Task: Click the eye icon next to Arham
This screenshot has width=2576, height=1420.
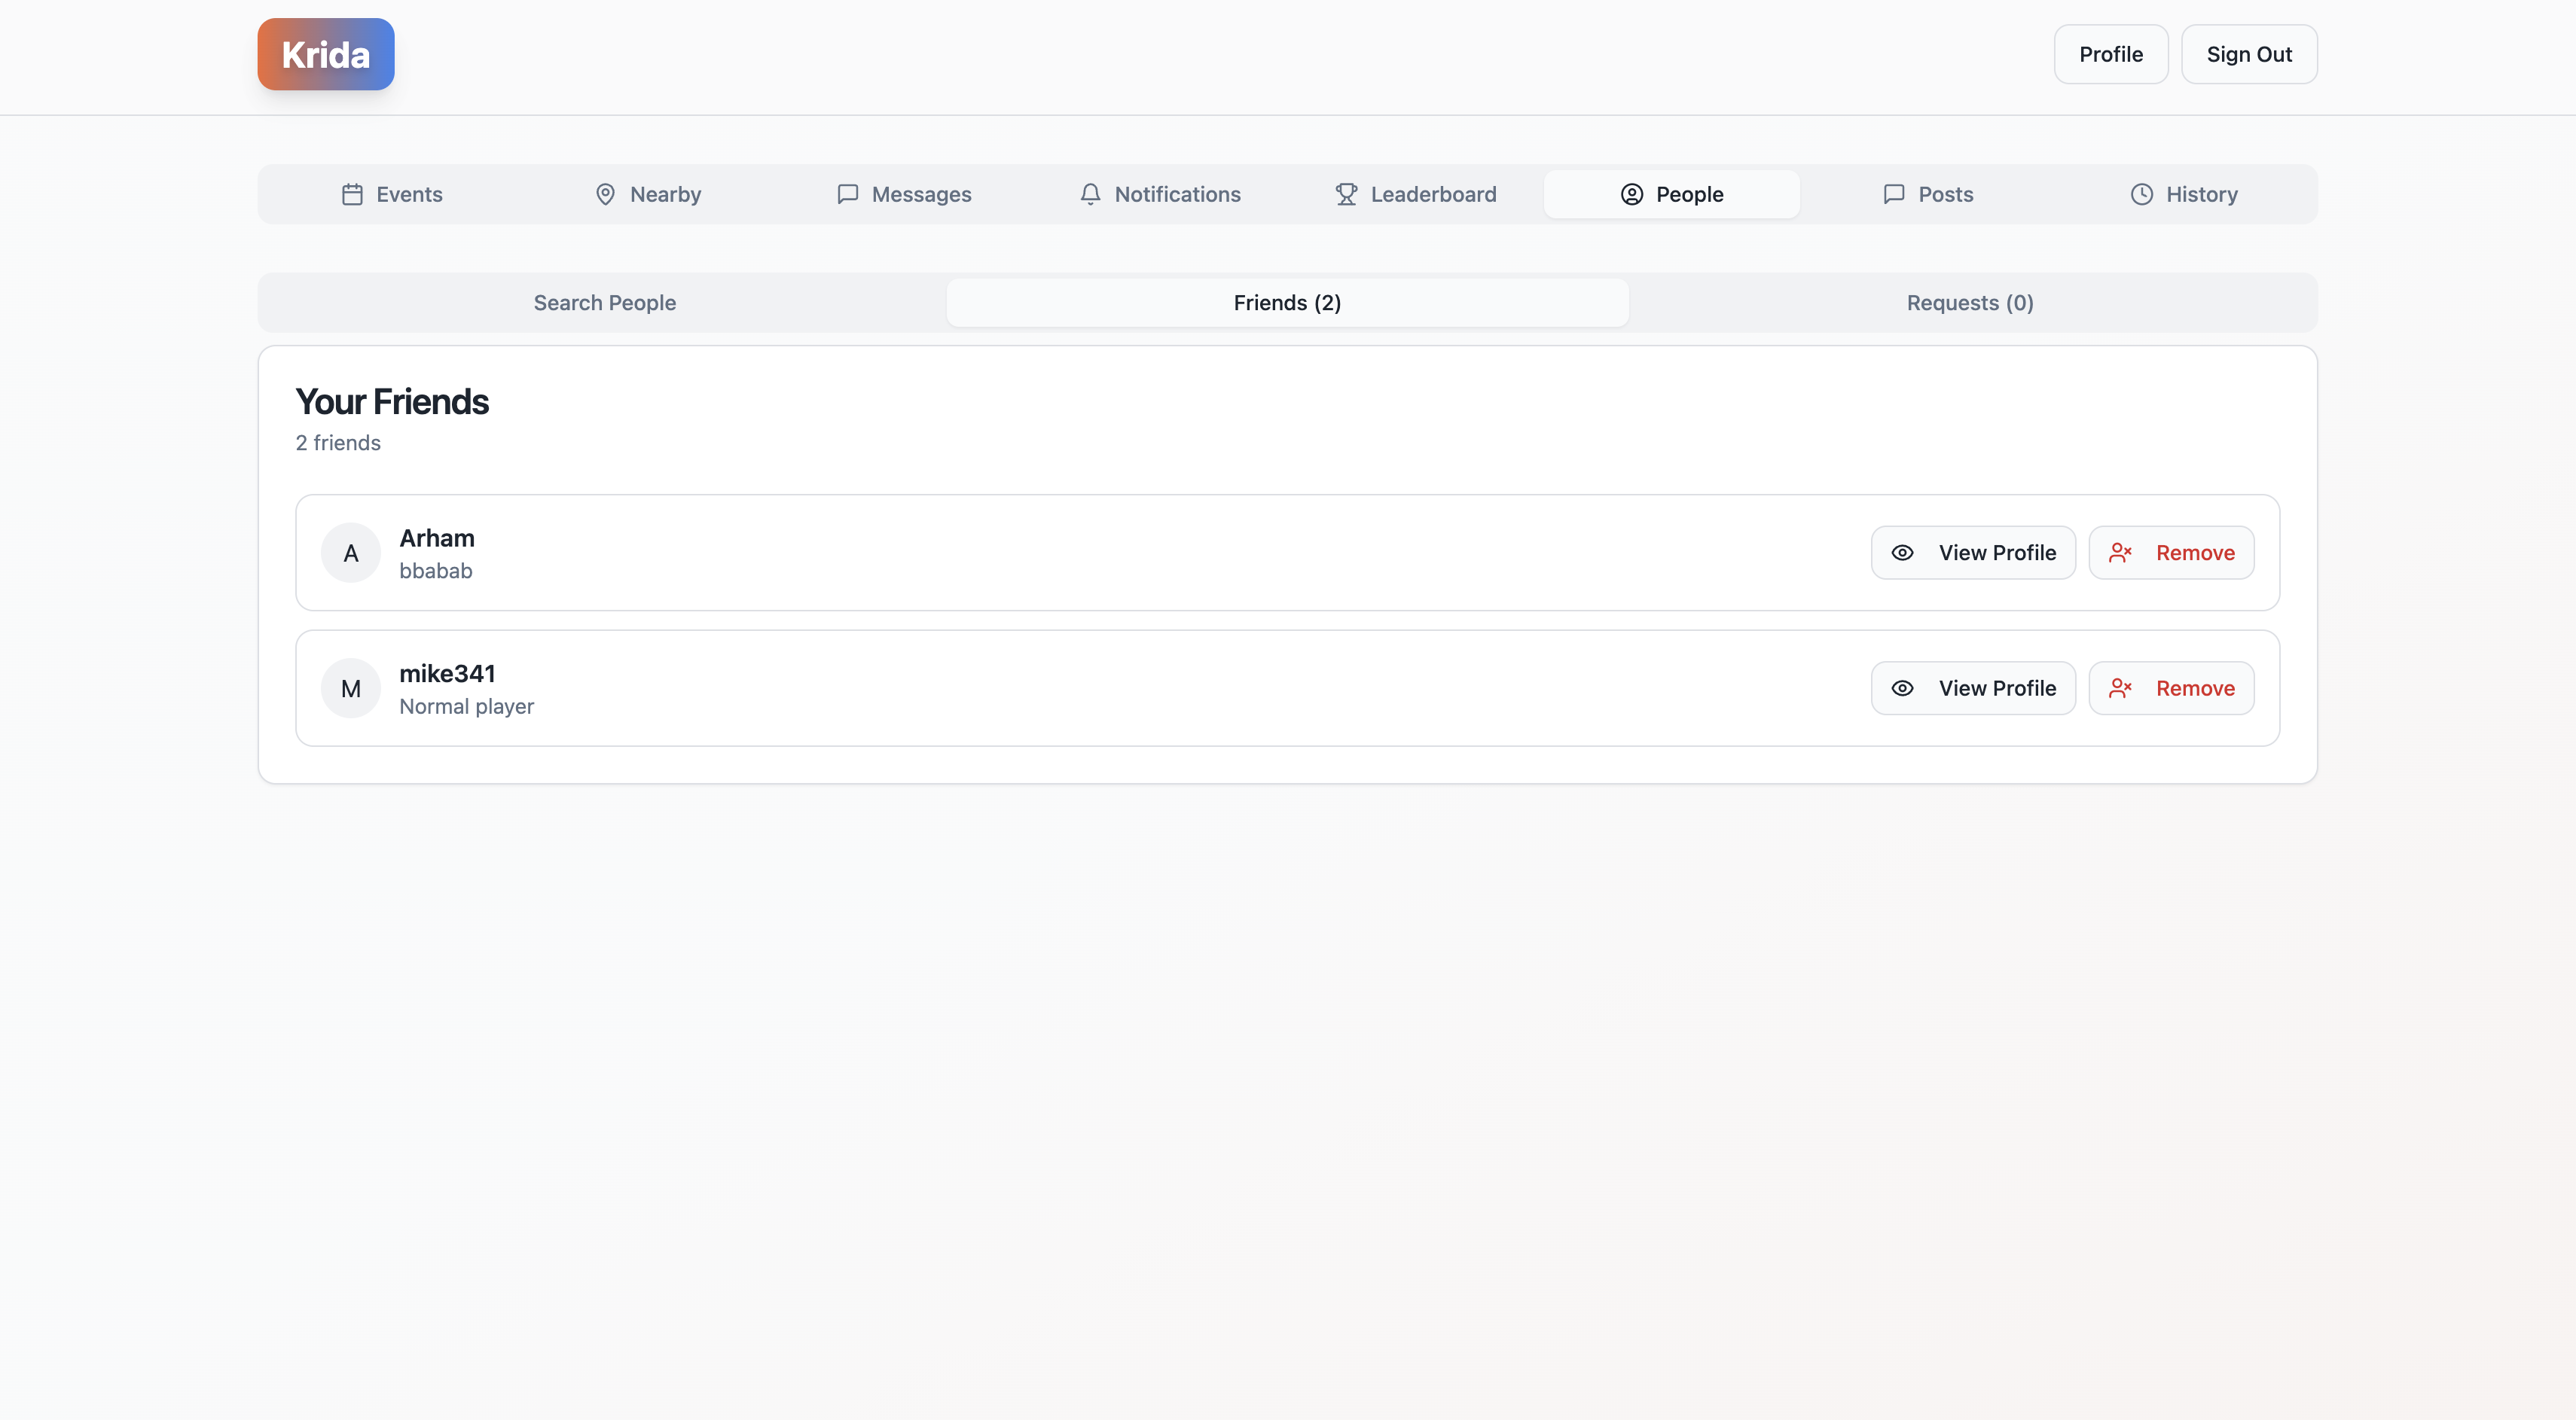Action: tap(1902, 553)
